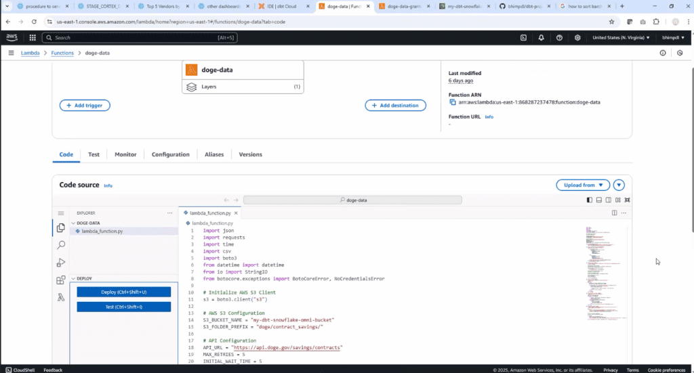Open the browser tab list chevron
The image size is (694, 373).
coord(7,6)
